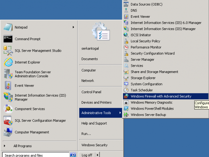Open Devices and Printers

tap(96, 102)
